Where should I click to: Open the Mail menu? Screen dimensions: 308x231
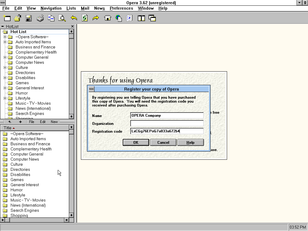coord(85,8)
